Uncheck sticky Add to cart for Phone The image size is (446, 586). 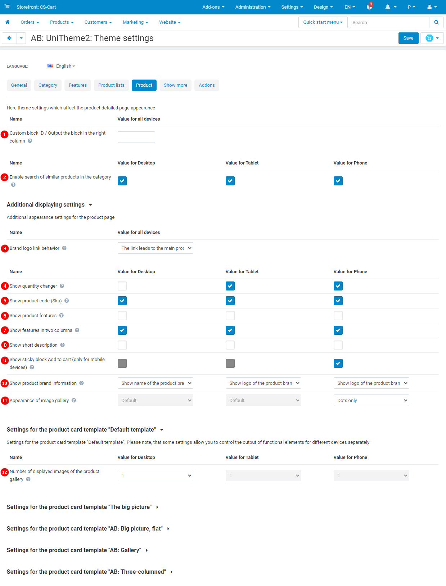[x=338, y=364]
